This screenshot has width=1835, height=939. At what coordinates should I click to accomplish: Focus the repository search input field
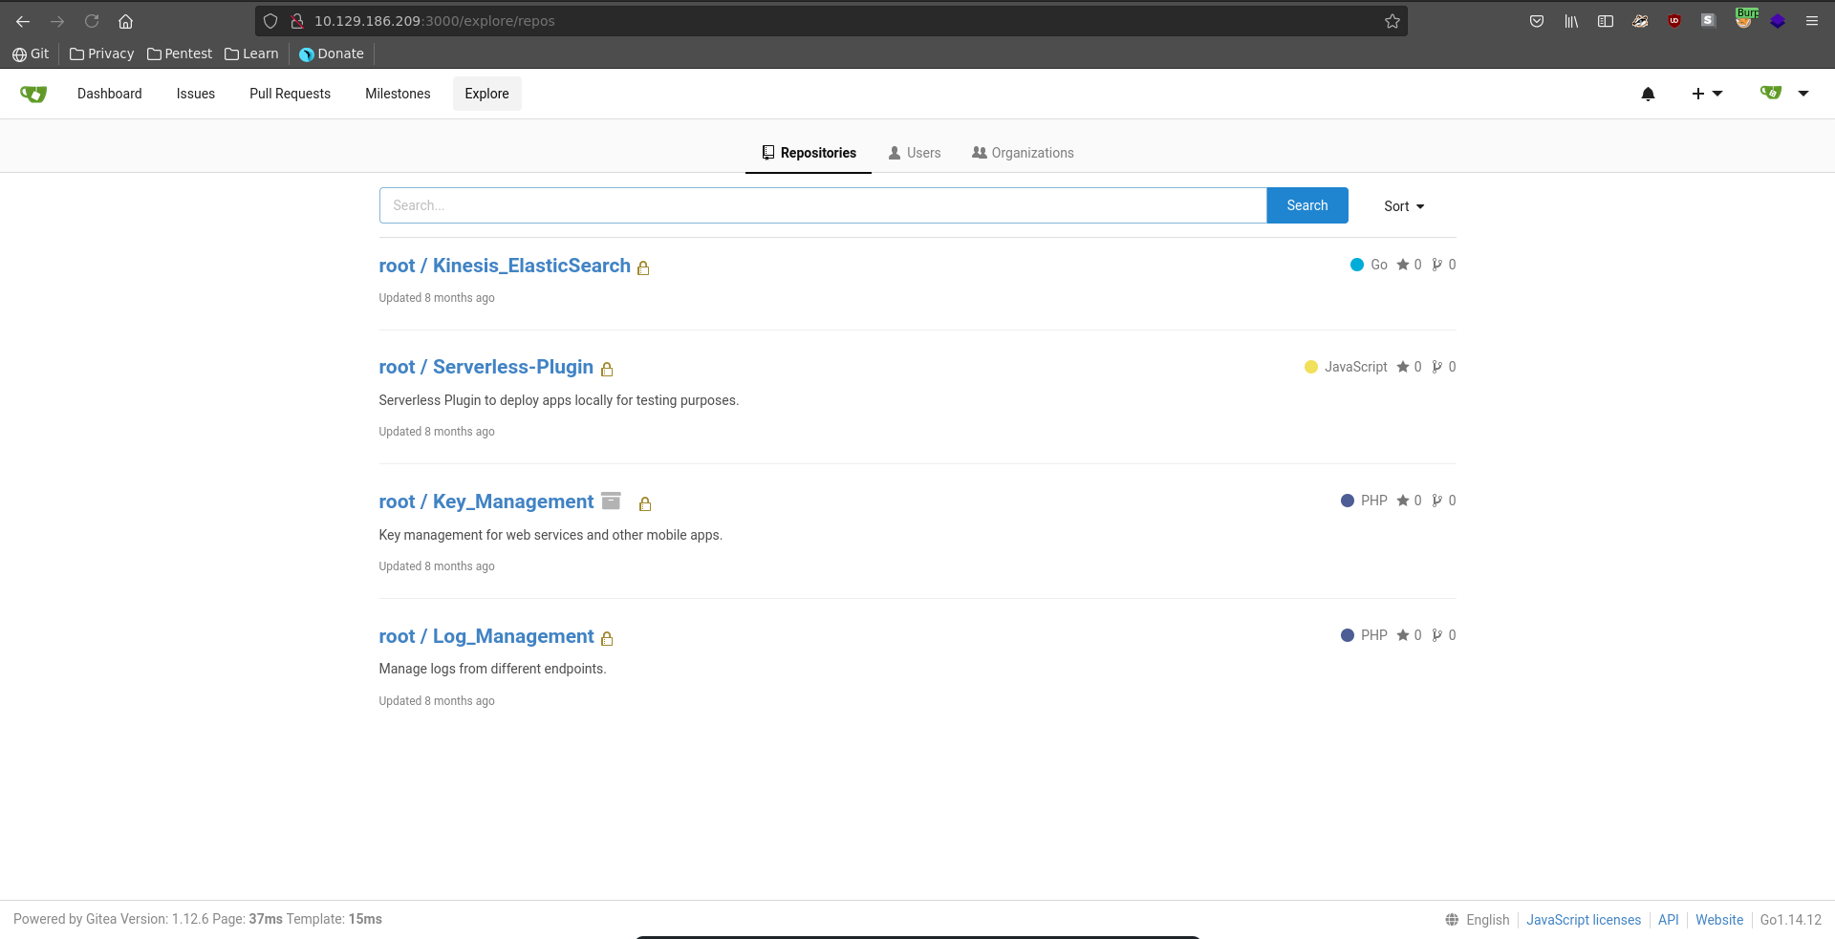[x=822, y=205]
